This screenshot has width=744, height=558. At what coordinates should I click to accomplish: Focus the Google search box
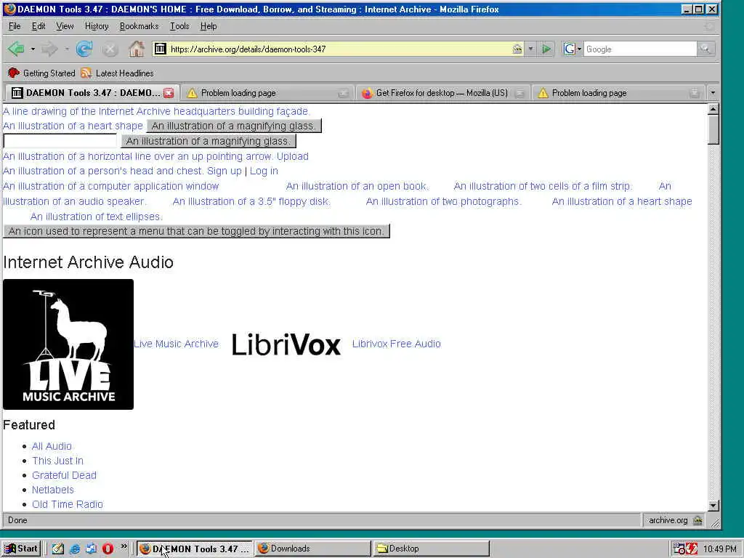coord(639,49)
